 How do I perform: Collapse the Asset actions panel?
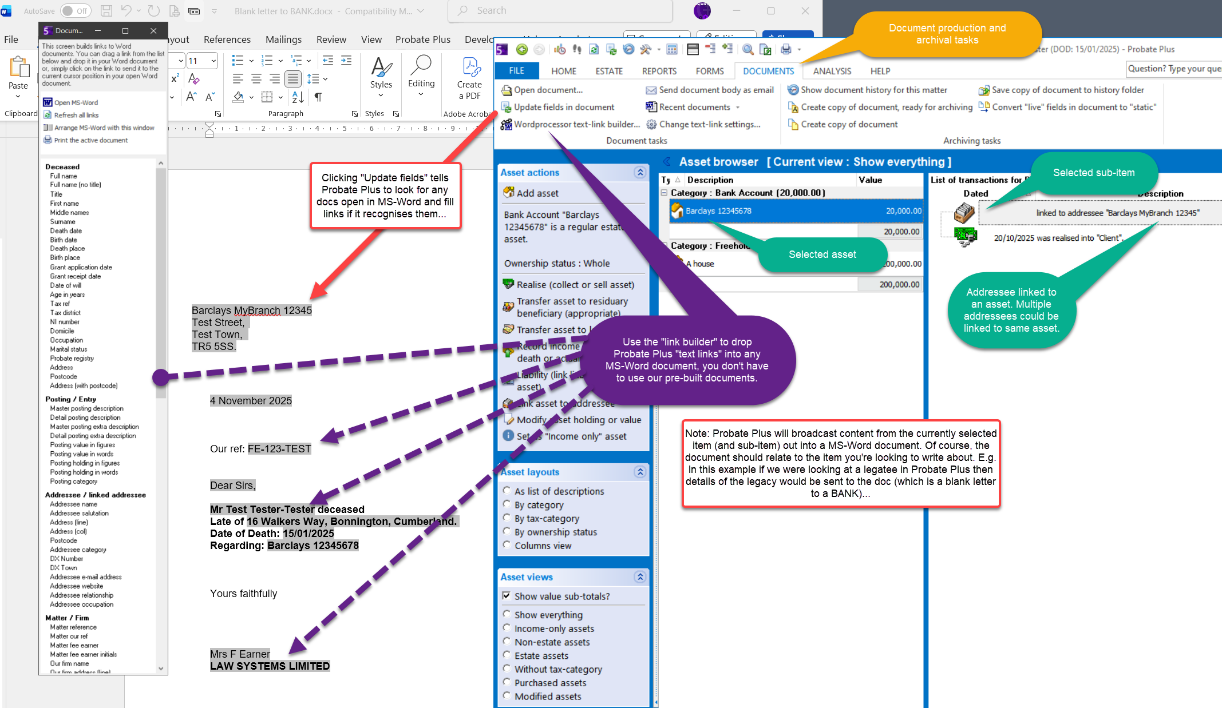639,173
